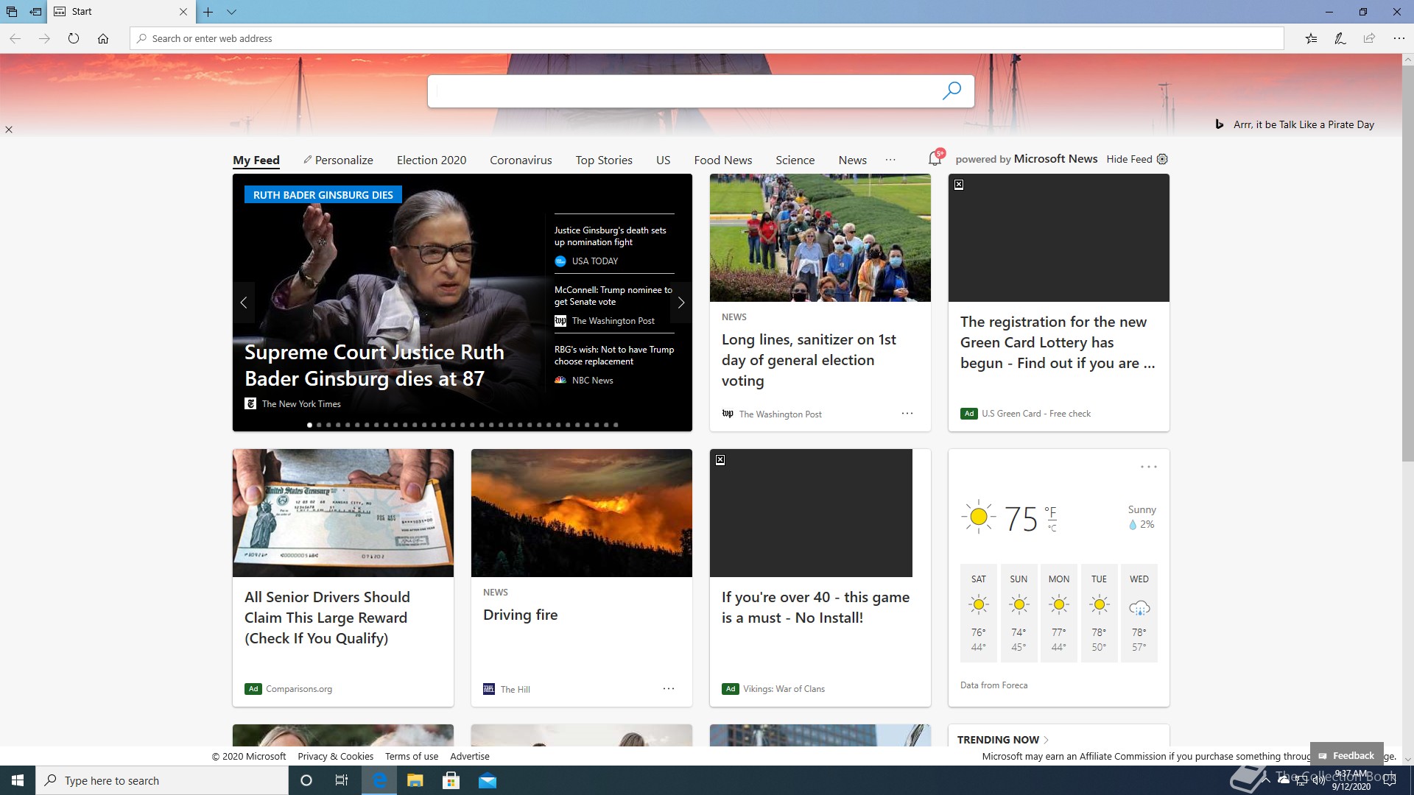Click the browser Forward arrow
Screen dimensions: 1414x795
pyautogui.click(x=44, y=38)
